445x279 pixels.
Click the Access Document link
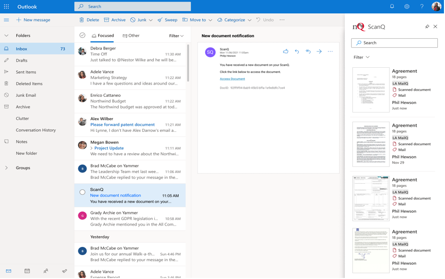coord(233,79)
